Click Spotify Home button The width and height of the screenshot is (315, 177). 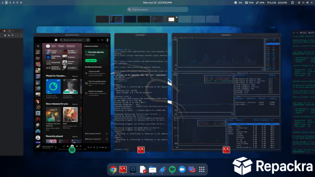pyautogui.click(x=56, y=40)
